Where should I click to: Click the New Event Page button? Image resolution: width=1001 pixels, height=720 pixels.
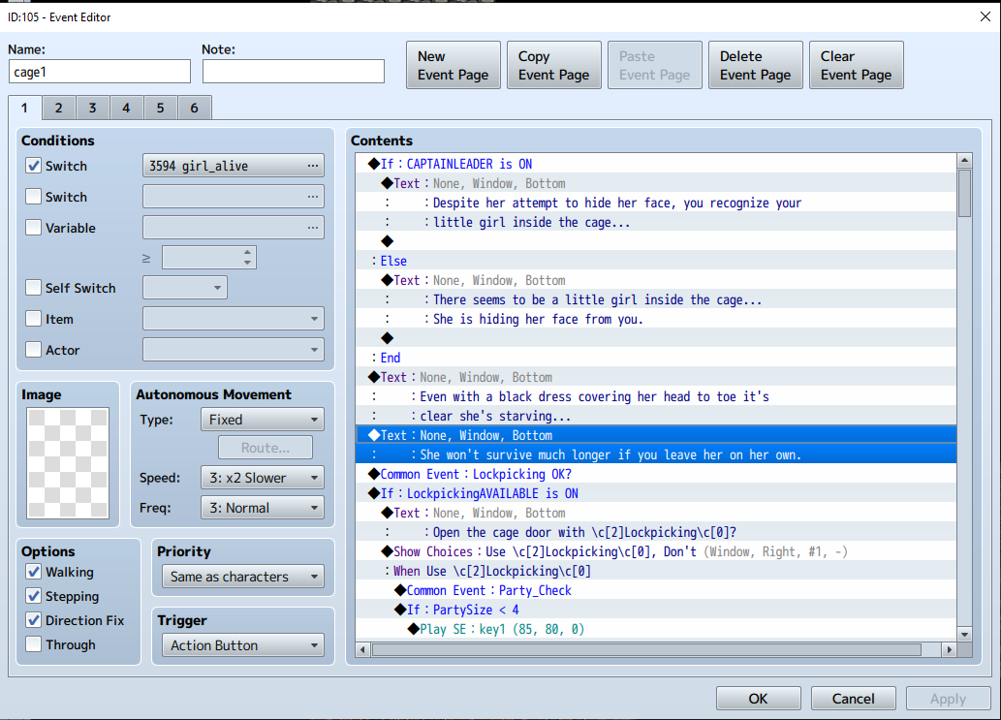click(453, 66)
